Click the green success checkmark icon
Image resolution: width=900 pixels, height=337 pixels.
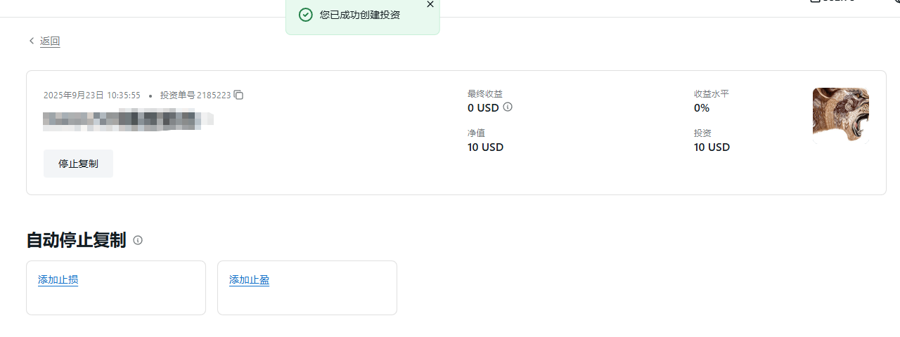[305, 15]
